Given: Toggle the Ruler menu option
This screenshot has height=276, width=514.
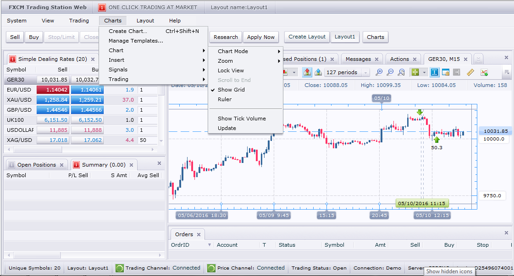Looking at the screenshot, I should [245, 99].
